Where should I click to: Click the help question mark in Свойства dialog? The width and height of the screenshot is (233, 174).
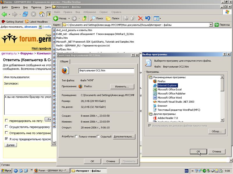(x=133, y=55)
